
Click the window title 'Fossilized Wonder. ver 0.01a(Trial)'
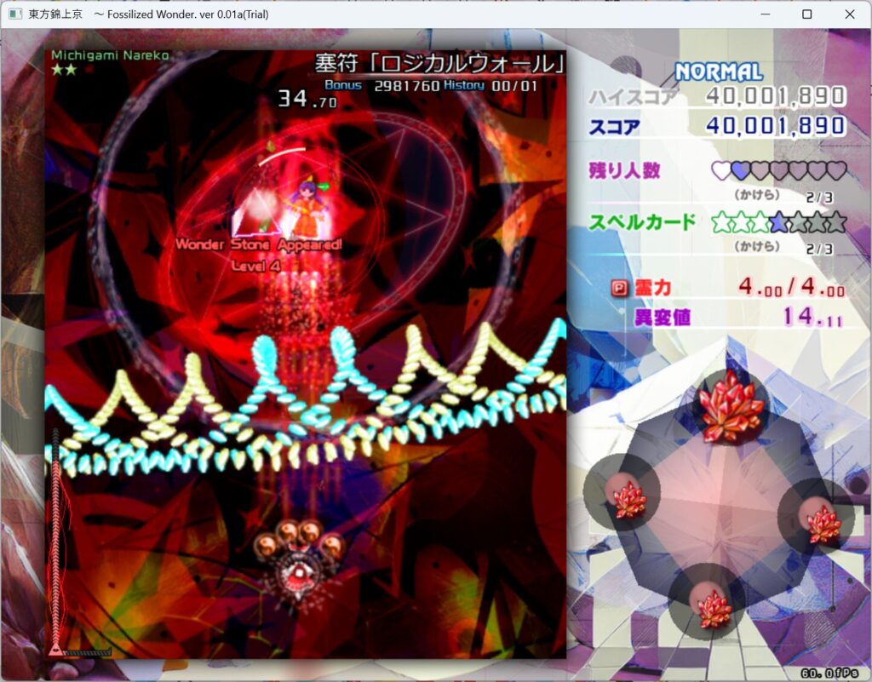(187, 14)
